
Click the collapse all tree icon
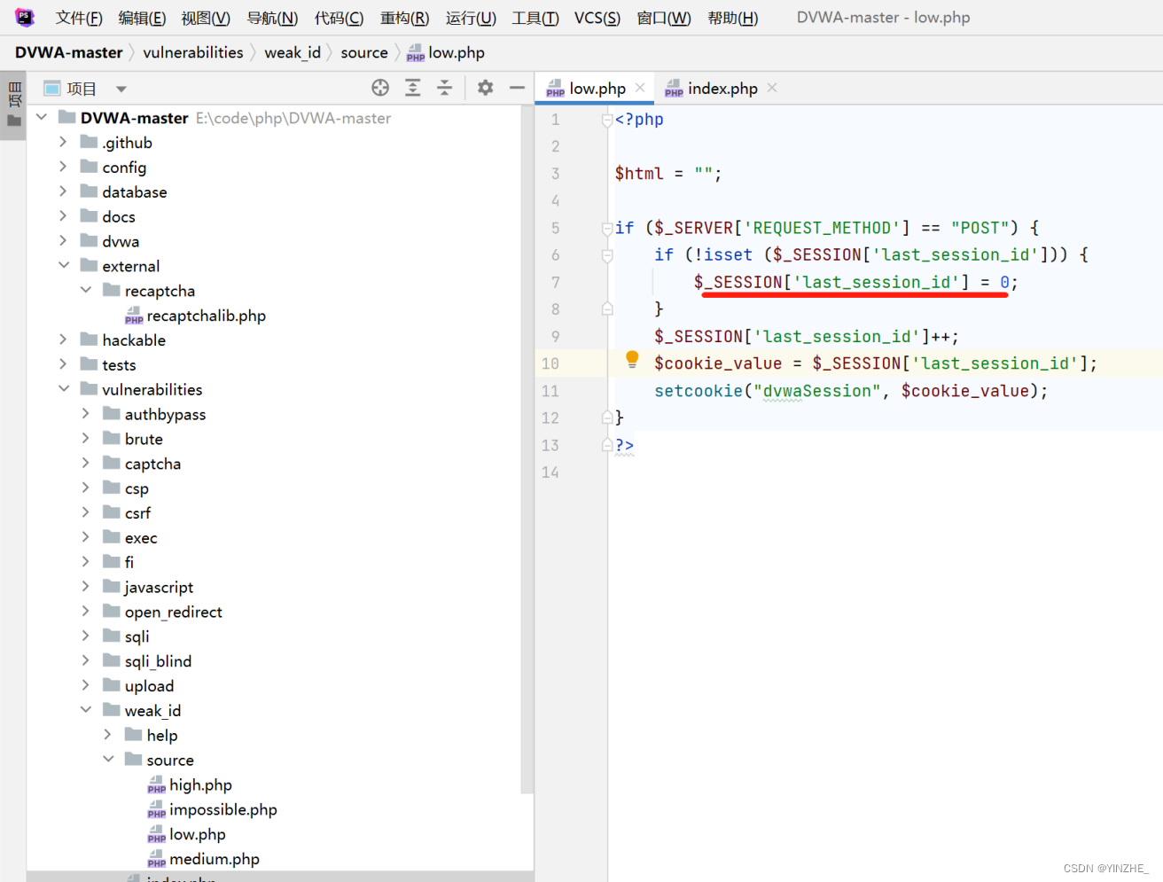(x=445, y=87)
